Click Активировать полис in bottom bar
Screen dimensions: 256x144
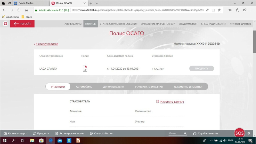click(x=70, y=133)
